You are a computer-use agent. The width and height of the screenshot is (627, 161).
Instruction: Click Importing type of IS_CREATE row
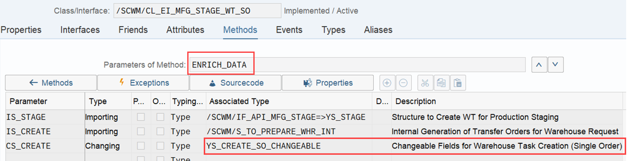click(x=108, y=131)
